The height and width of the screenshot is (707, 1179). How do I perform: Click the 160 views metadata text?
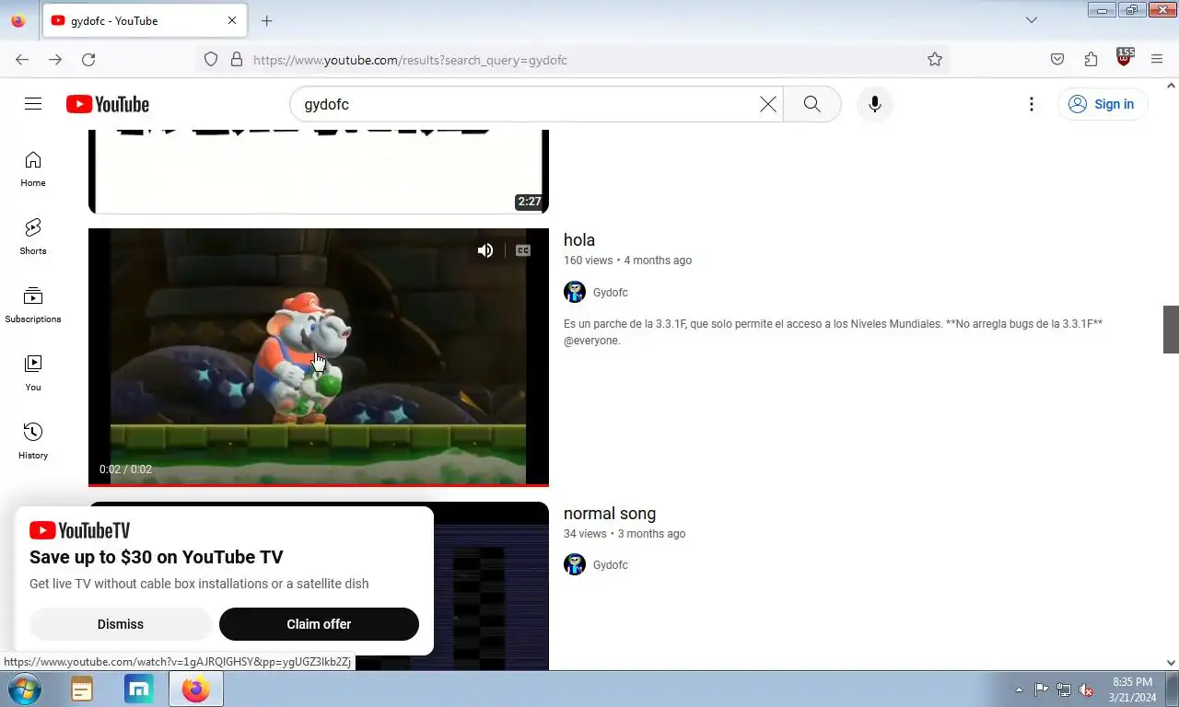click(588, 261)
